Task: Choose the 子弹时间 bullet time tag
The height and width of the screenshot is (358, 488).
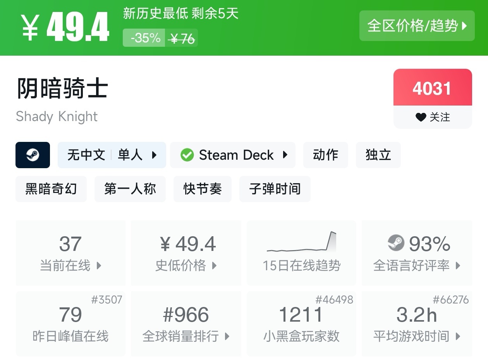Action: (275, 189)
